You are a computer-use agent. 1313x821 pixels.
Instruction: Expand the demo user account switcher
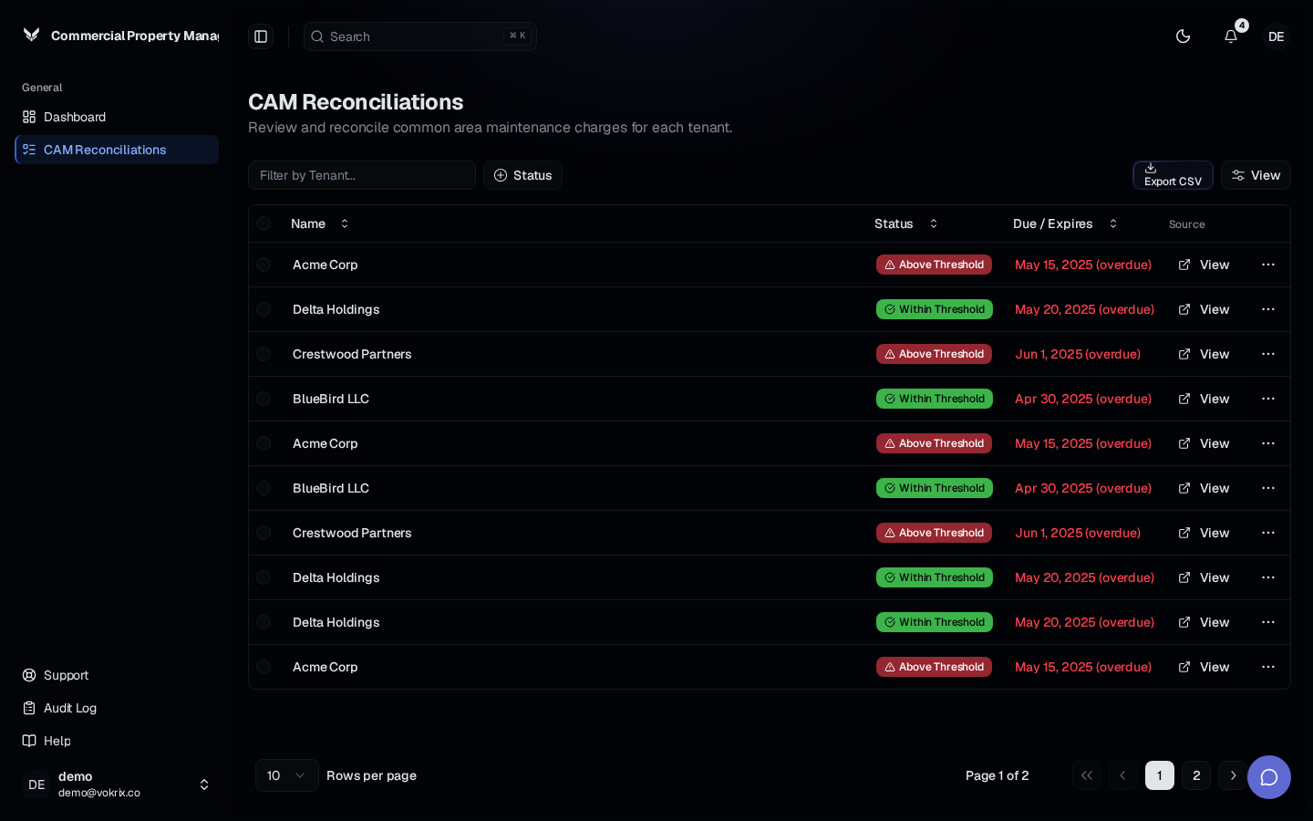click(x=204, y=785)
